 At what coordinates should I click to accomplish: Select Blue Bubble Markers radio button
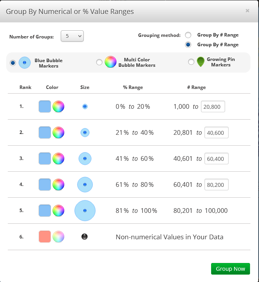click(13, 63)
